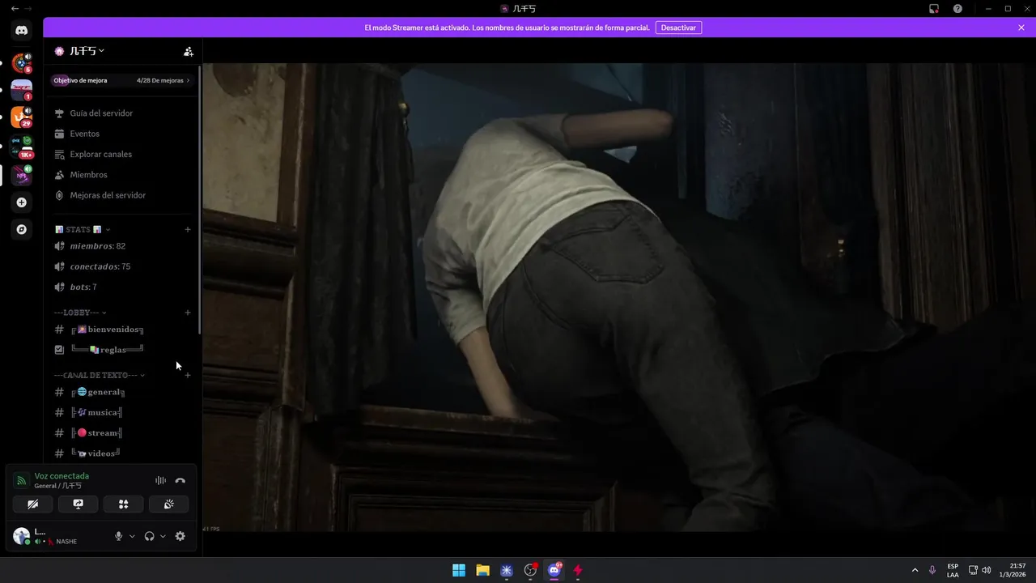
Task: Click Desactivar to disable Streamer mode
Action: point(678,28)
